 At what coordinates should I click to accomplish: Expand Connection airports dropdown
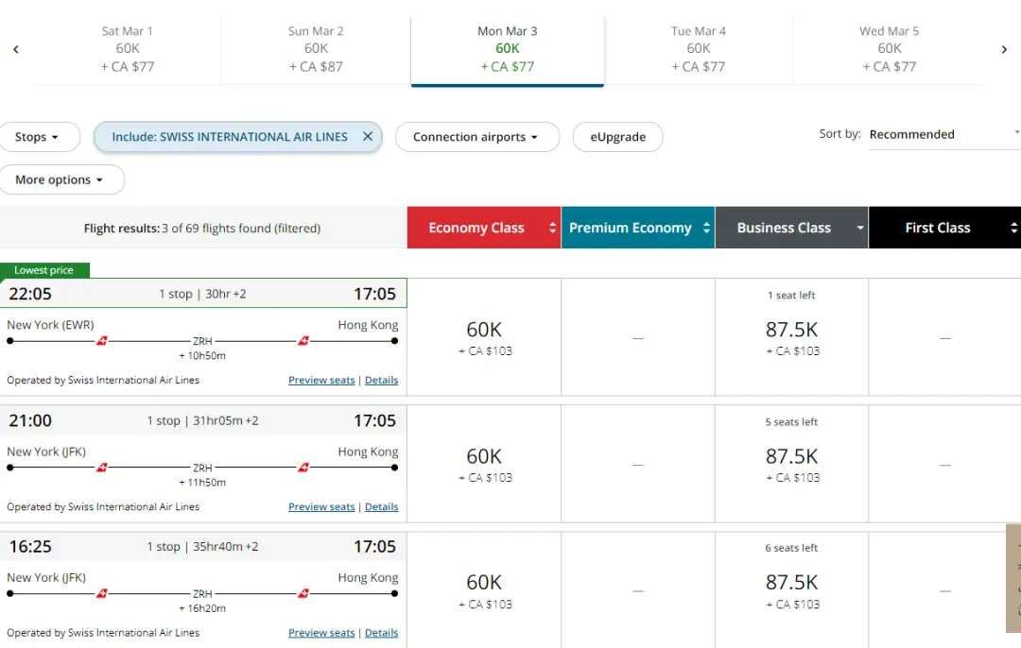[x=476, y=137]
